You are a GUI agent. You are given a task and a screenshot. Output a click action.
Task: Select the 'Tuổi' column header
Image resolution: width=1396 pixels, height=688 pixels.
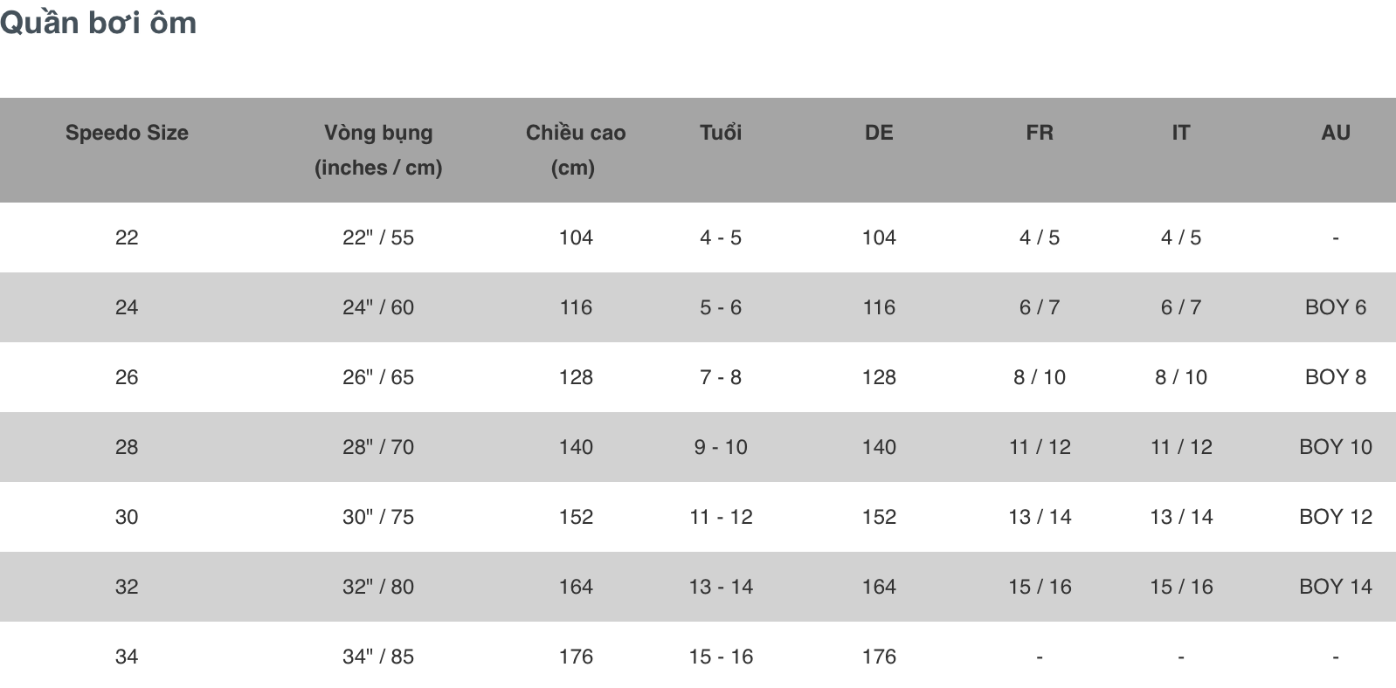(x=721, y=133)
